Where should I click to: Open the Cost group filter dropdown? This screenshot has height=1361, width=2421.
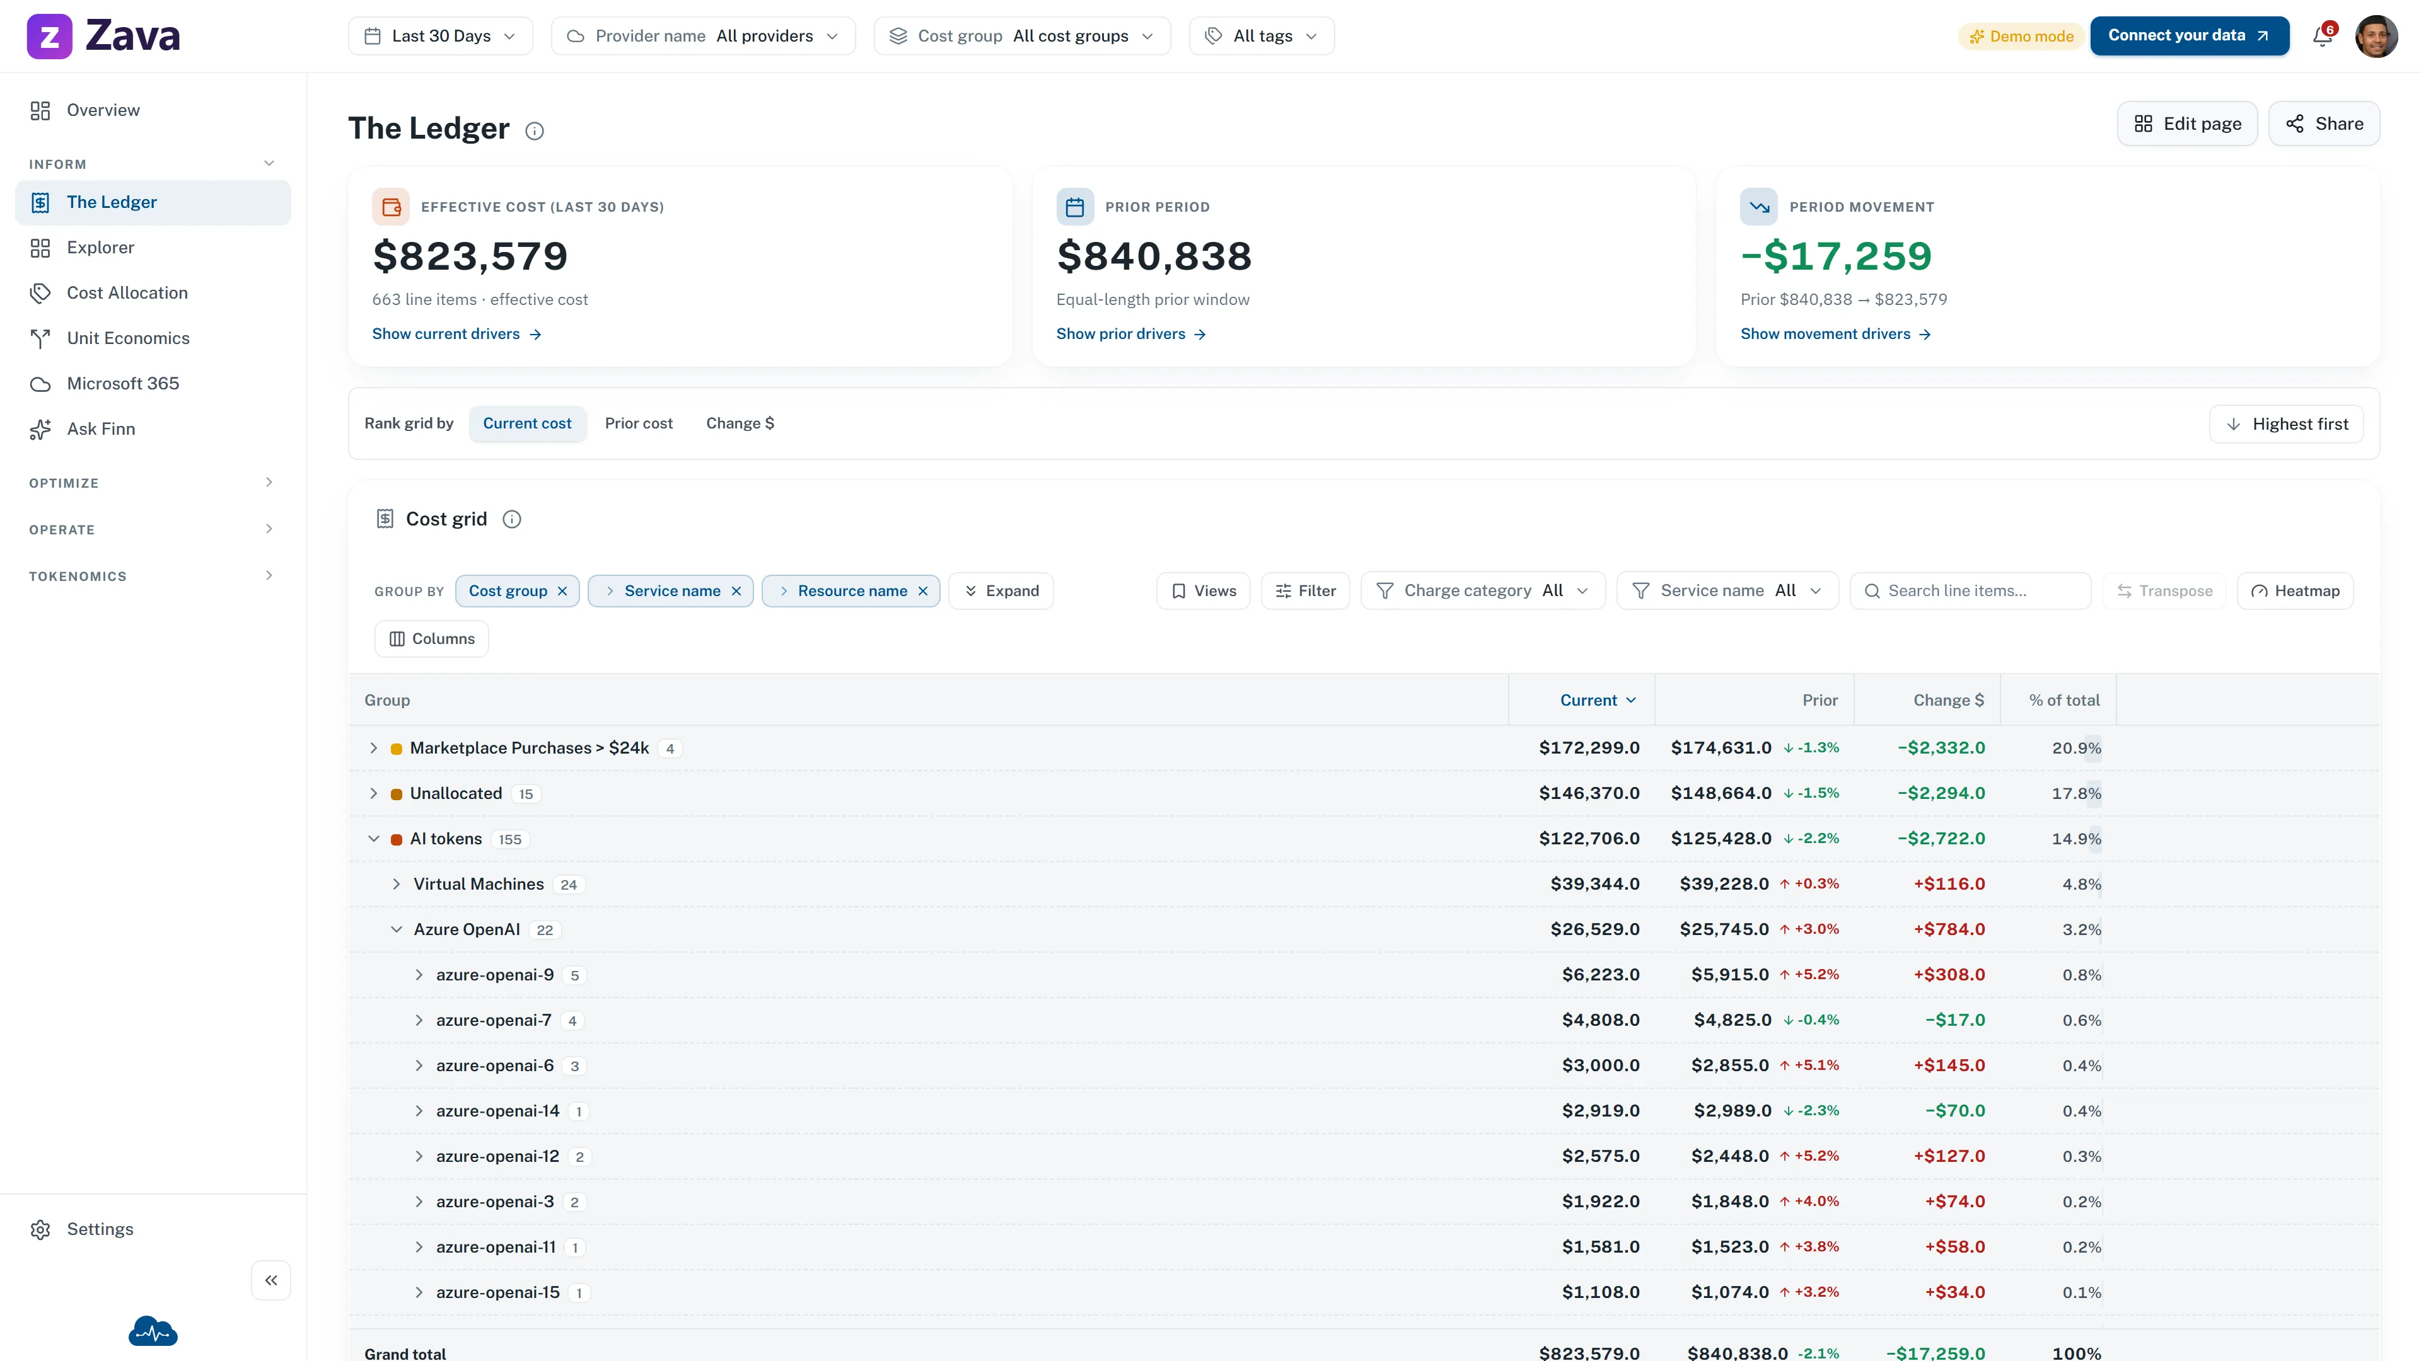click(x=1023, y=36)
